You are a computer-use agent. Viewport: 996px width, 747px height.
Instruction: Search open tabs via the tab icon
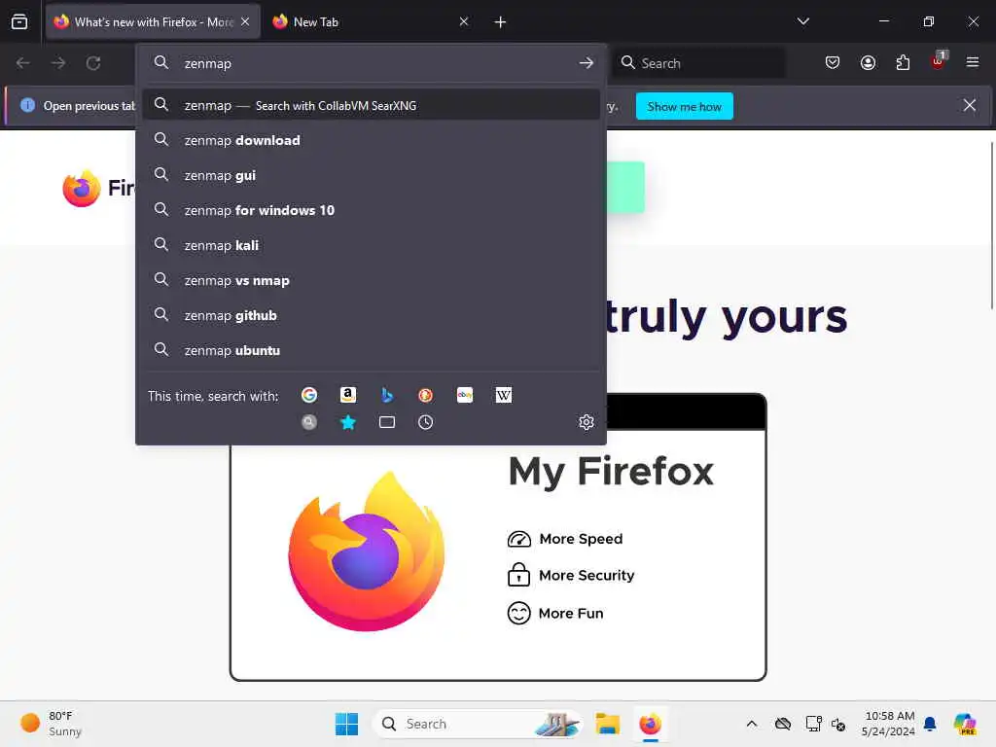tap(387, 422)
